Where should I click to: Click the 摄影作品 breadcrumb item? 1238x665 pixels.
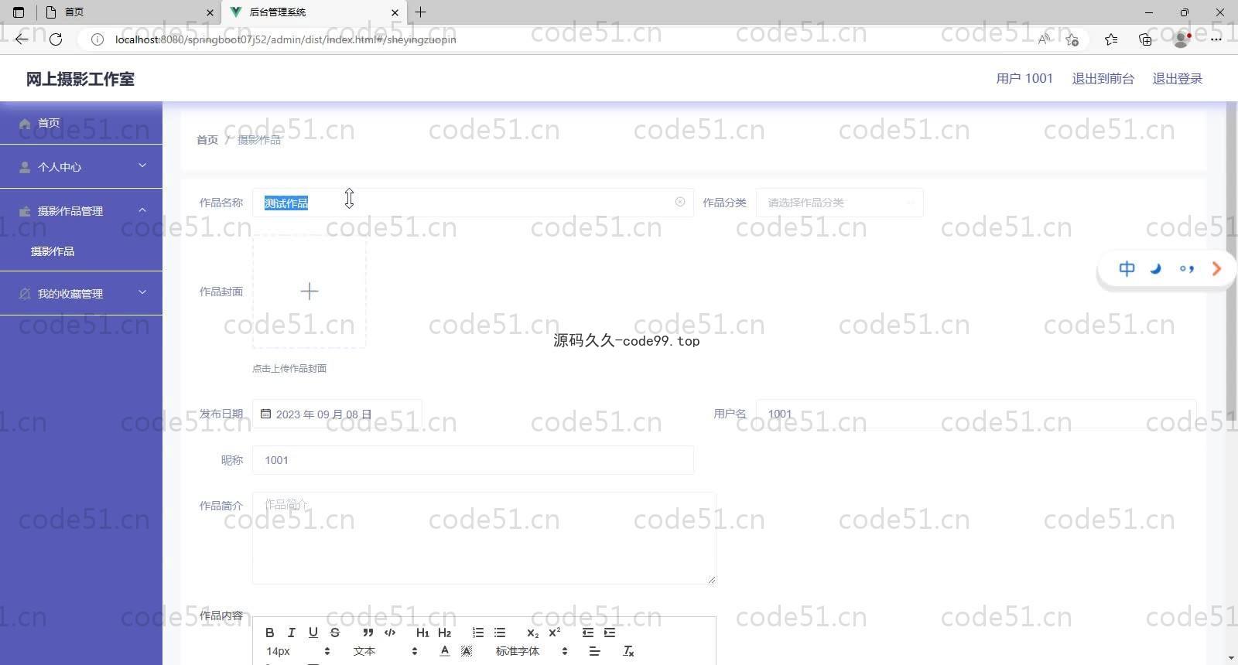tap(259, 140)
